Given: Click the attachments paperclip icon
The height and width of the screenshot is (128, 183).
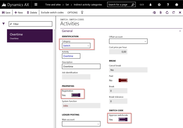Looking at the screenshot, I should 161,13.
